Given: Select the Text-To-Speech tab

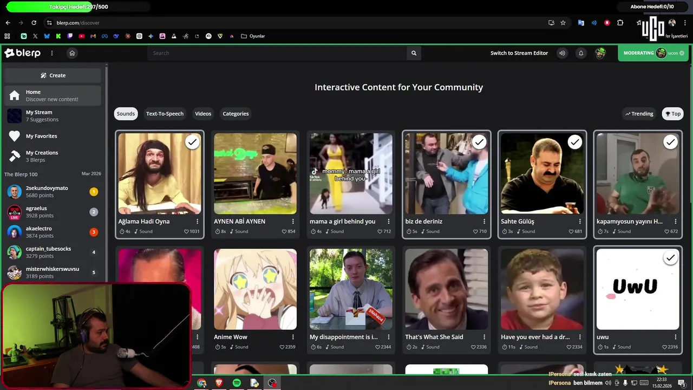Looking at the screenshot, I should tap(165, 114).
